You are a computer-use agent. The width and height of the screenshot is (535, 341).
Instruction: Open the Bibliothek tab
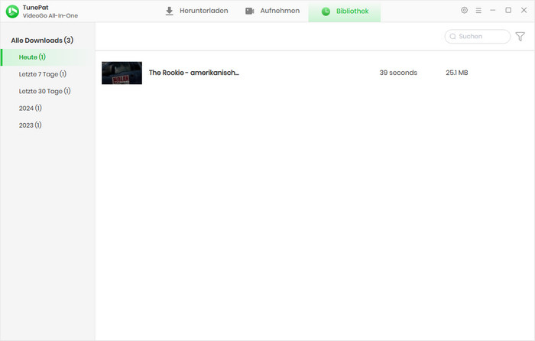tap(345, 11)
